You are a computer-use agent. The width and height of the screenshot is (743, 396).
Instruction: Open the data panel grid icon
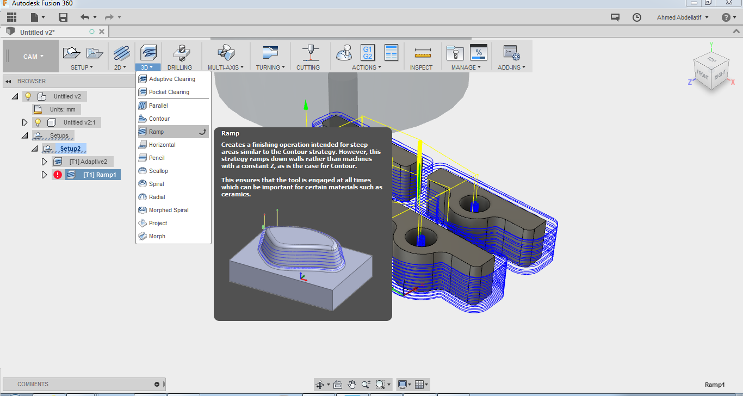click(11, 17)
